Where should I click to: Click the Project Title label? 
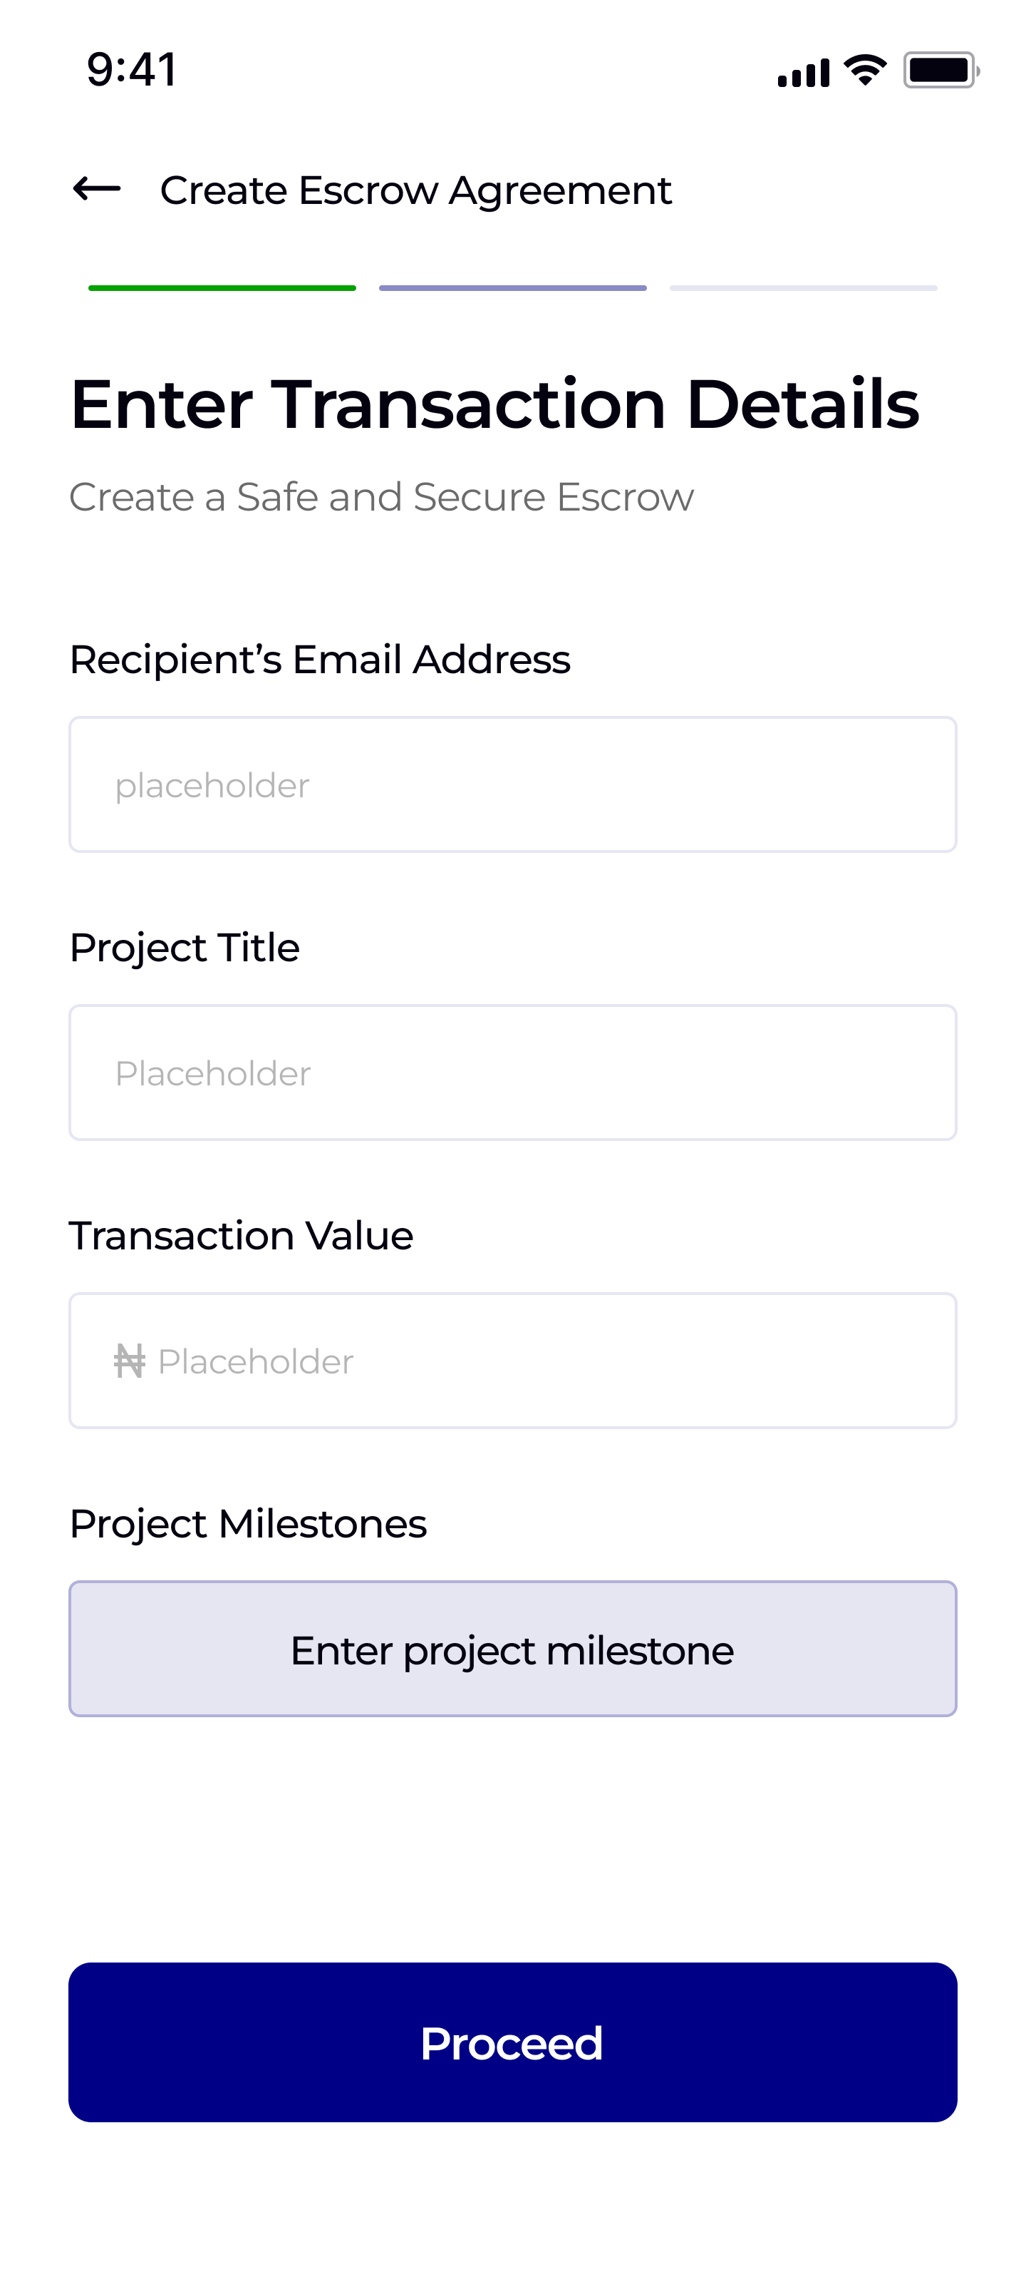pos(184,948)
